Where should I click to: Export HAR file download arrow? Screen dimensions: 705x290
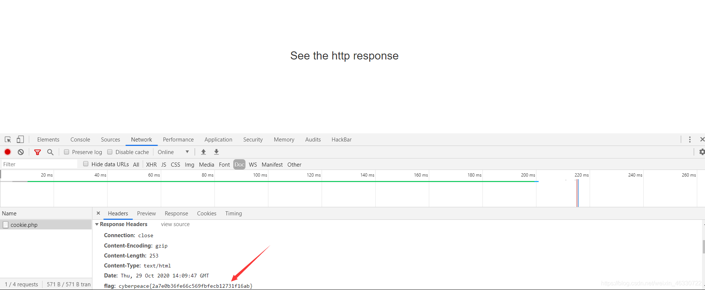click(217, 152)
